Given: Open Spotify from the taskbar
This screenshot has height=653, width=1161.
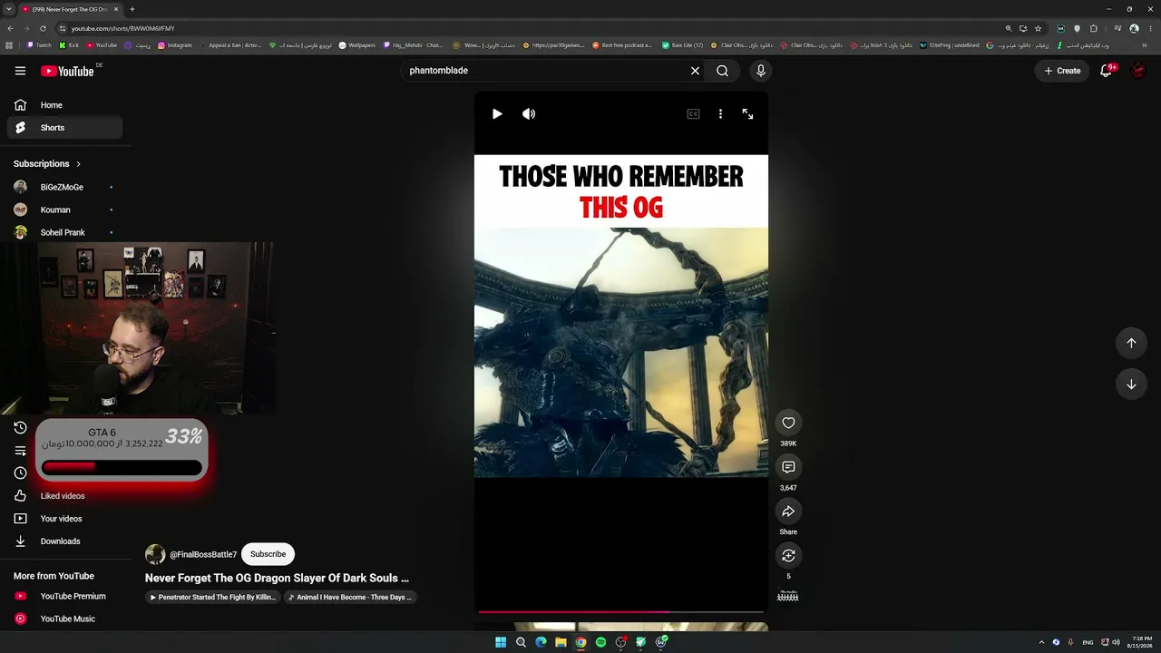Looking at the screenshot, I should pyautogui.click(x=600, y=642).
